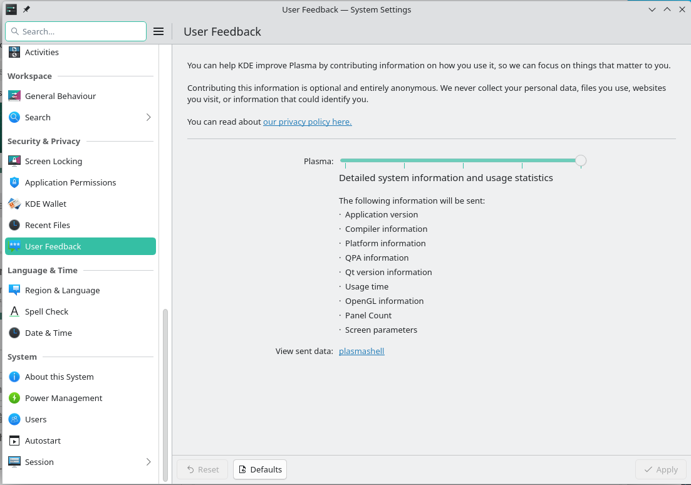Click 'Application version' list entry

382,214
